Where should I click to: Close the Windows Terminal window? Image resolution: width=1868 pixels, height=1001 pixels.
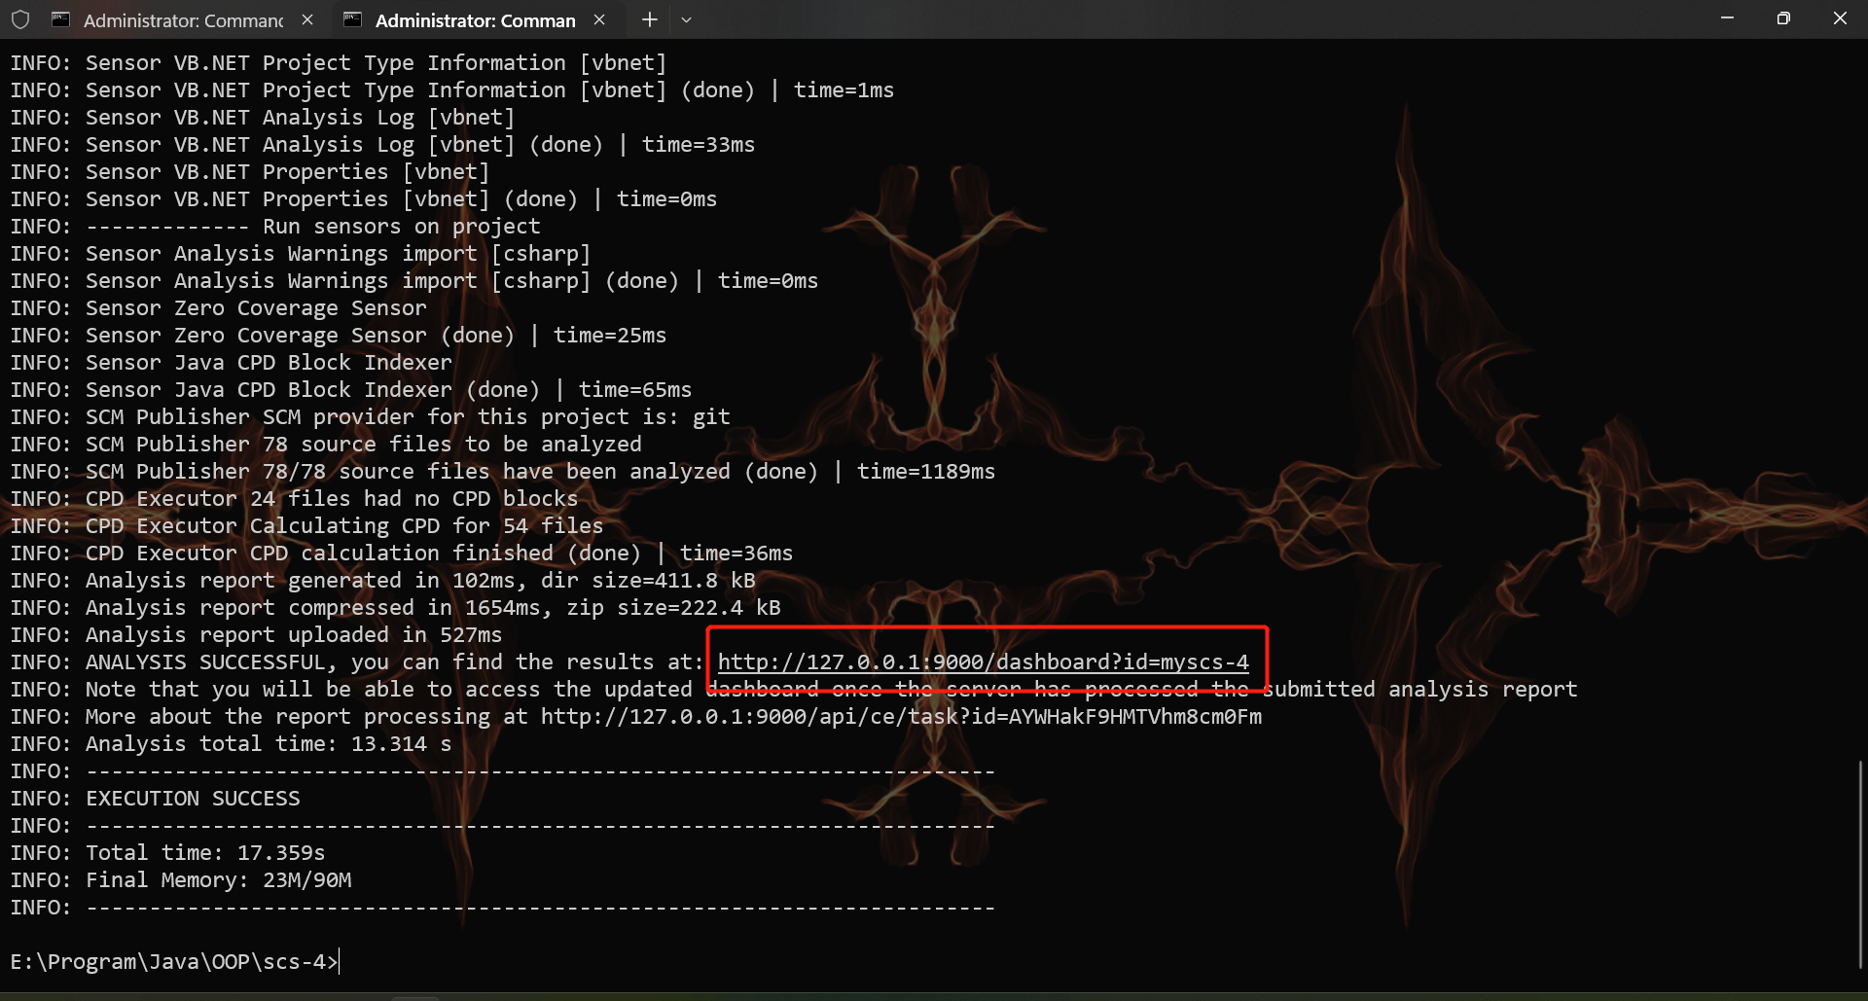tap(1840, 18)
